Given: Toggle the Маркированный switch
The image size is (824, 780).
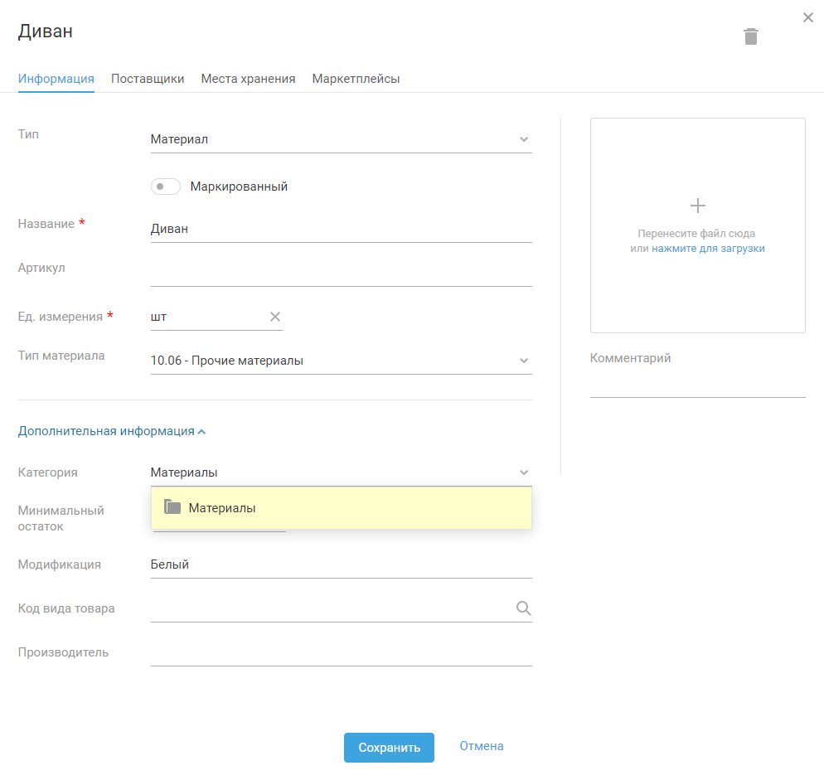Looking at the screenshot, I should click(165, 187).
